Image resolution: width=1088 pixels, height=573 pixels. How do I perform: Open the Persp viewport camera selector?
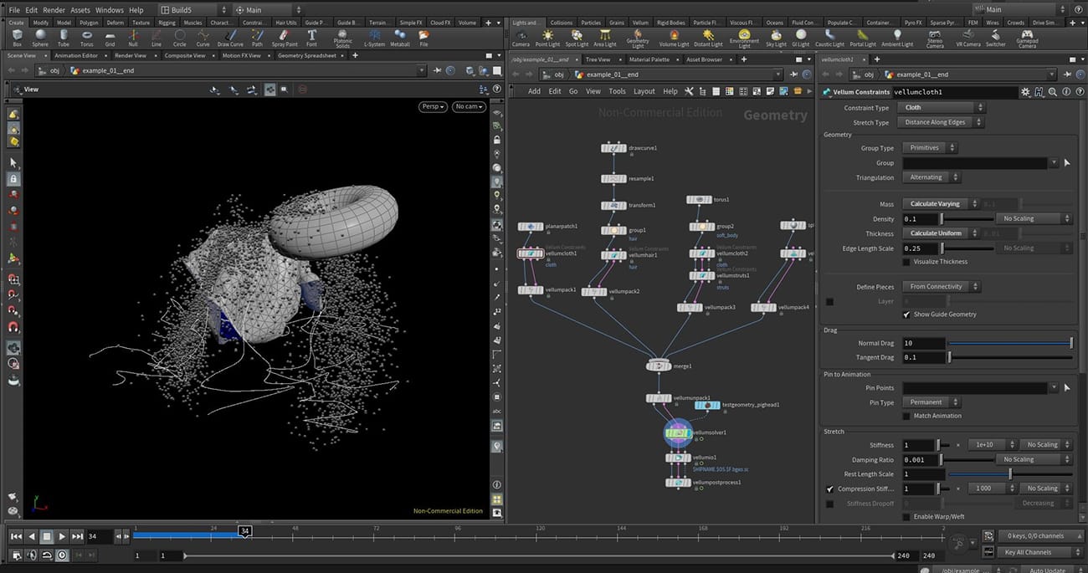click(432, 106)
